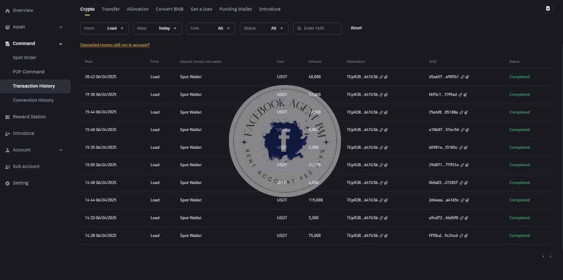Open 'Deposited money still not in account?' link
The height and width of the screenshot is (280, 563).
coord(115,45)
